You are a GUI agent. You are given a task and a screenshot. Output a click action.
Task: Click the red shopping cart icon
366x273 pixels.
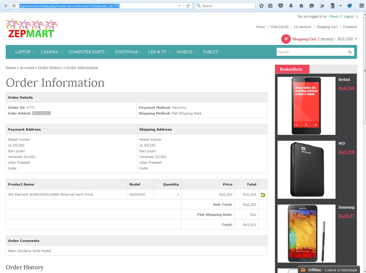tap(286, 39)
